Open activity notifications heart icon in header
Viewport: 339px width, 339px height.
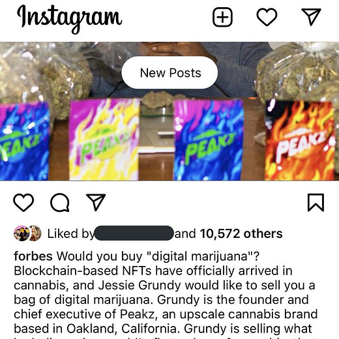267,17
